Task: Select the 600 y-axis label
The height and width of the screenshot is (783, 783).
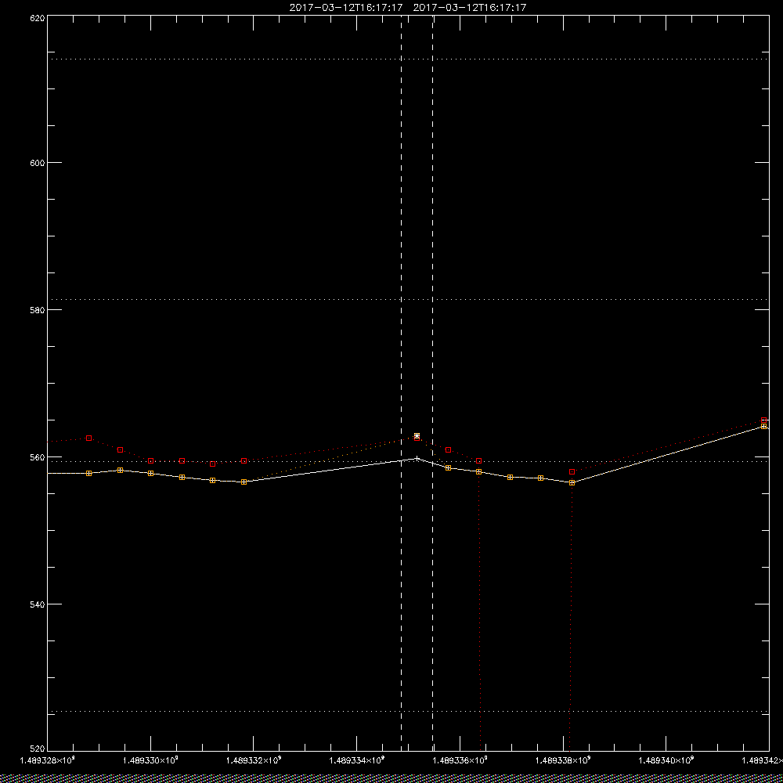Action: coord(38,163)
